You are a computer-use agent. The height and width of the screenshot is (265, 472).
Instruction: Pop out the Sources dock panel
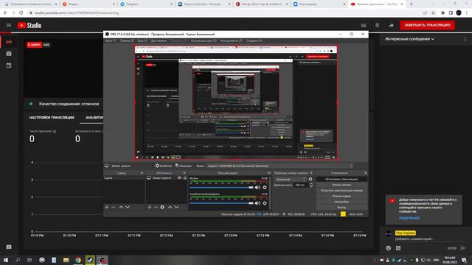[184, 173]
